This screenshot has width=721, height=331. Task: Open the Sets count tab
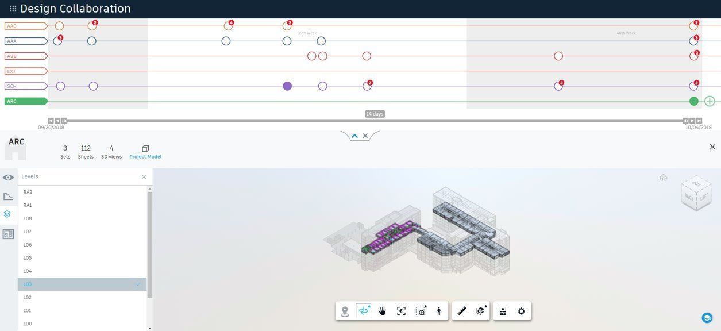pyautogui.click(x=65, y=152)
